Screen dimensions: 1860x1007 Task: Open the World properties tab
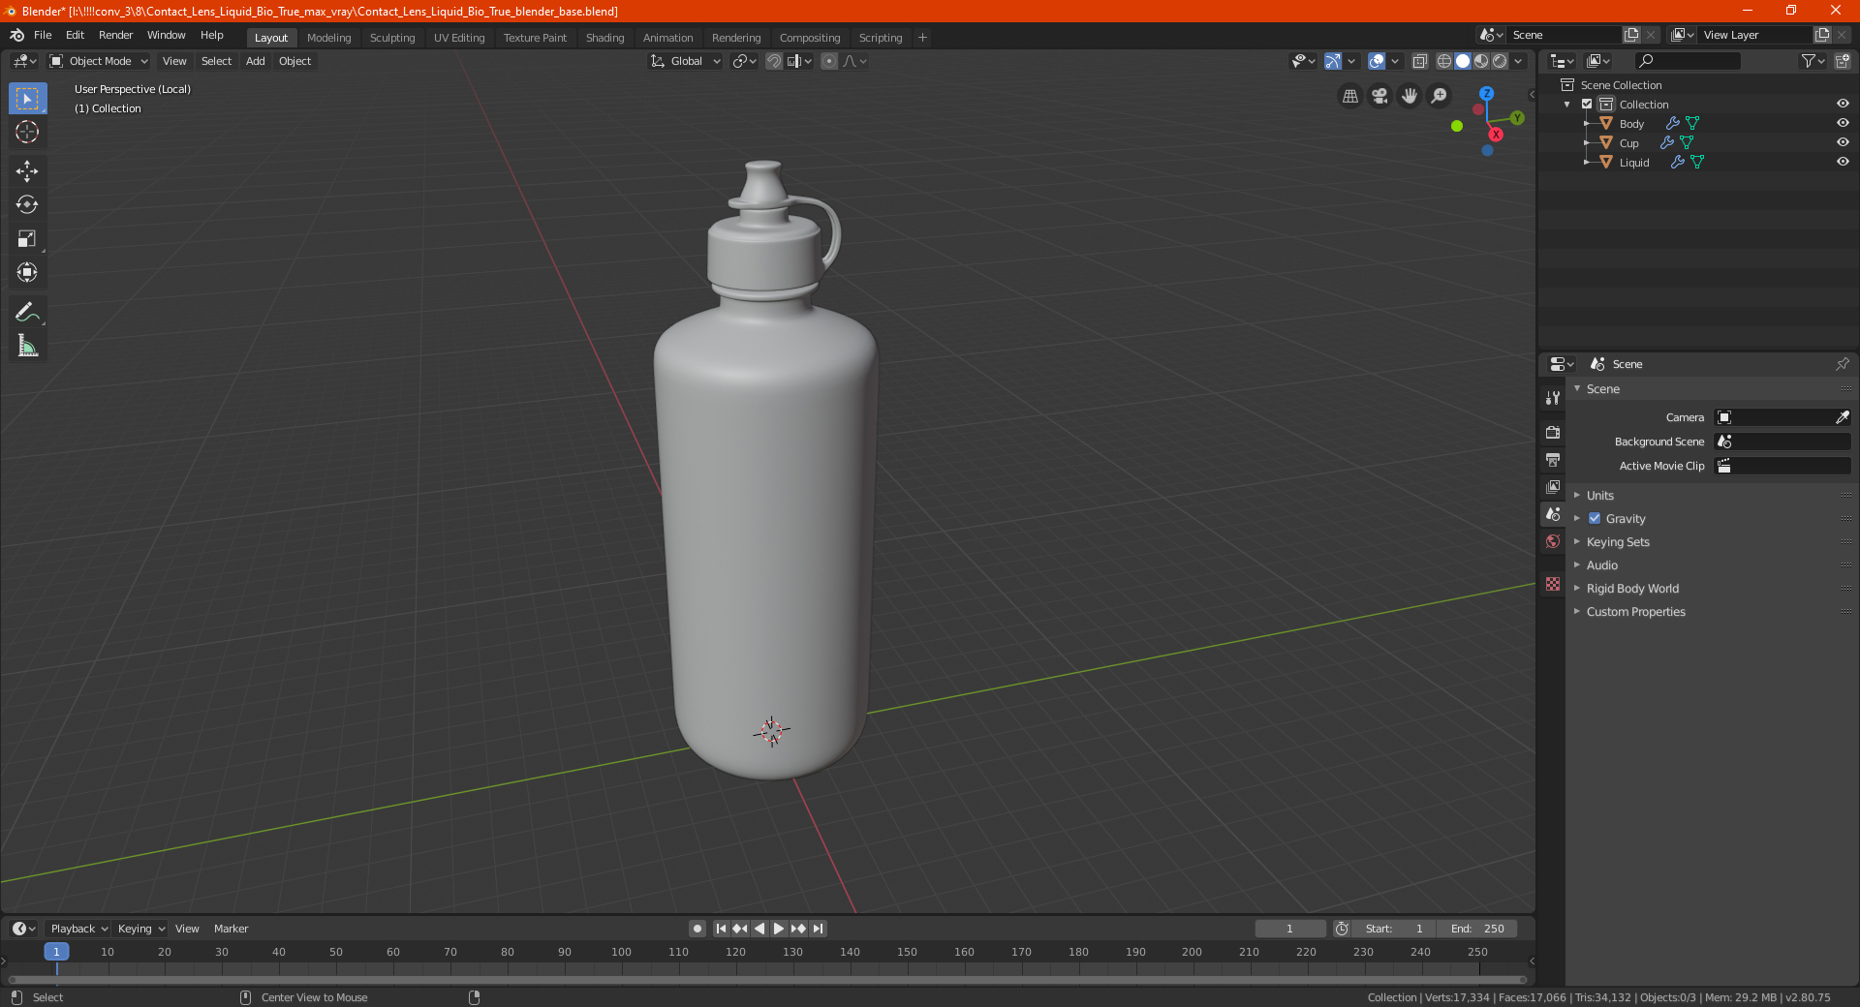pos(1553,541)
